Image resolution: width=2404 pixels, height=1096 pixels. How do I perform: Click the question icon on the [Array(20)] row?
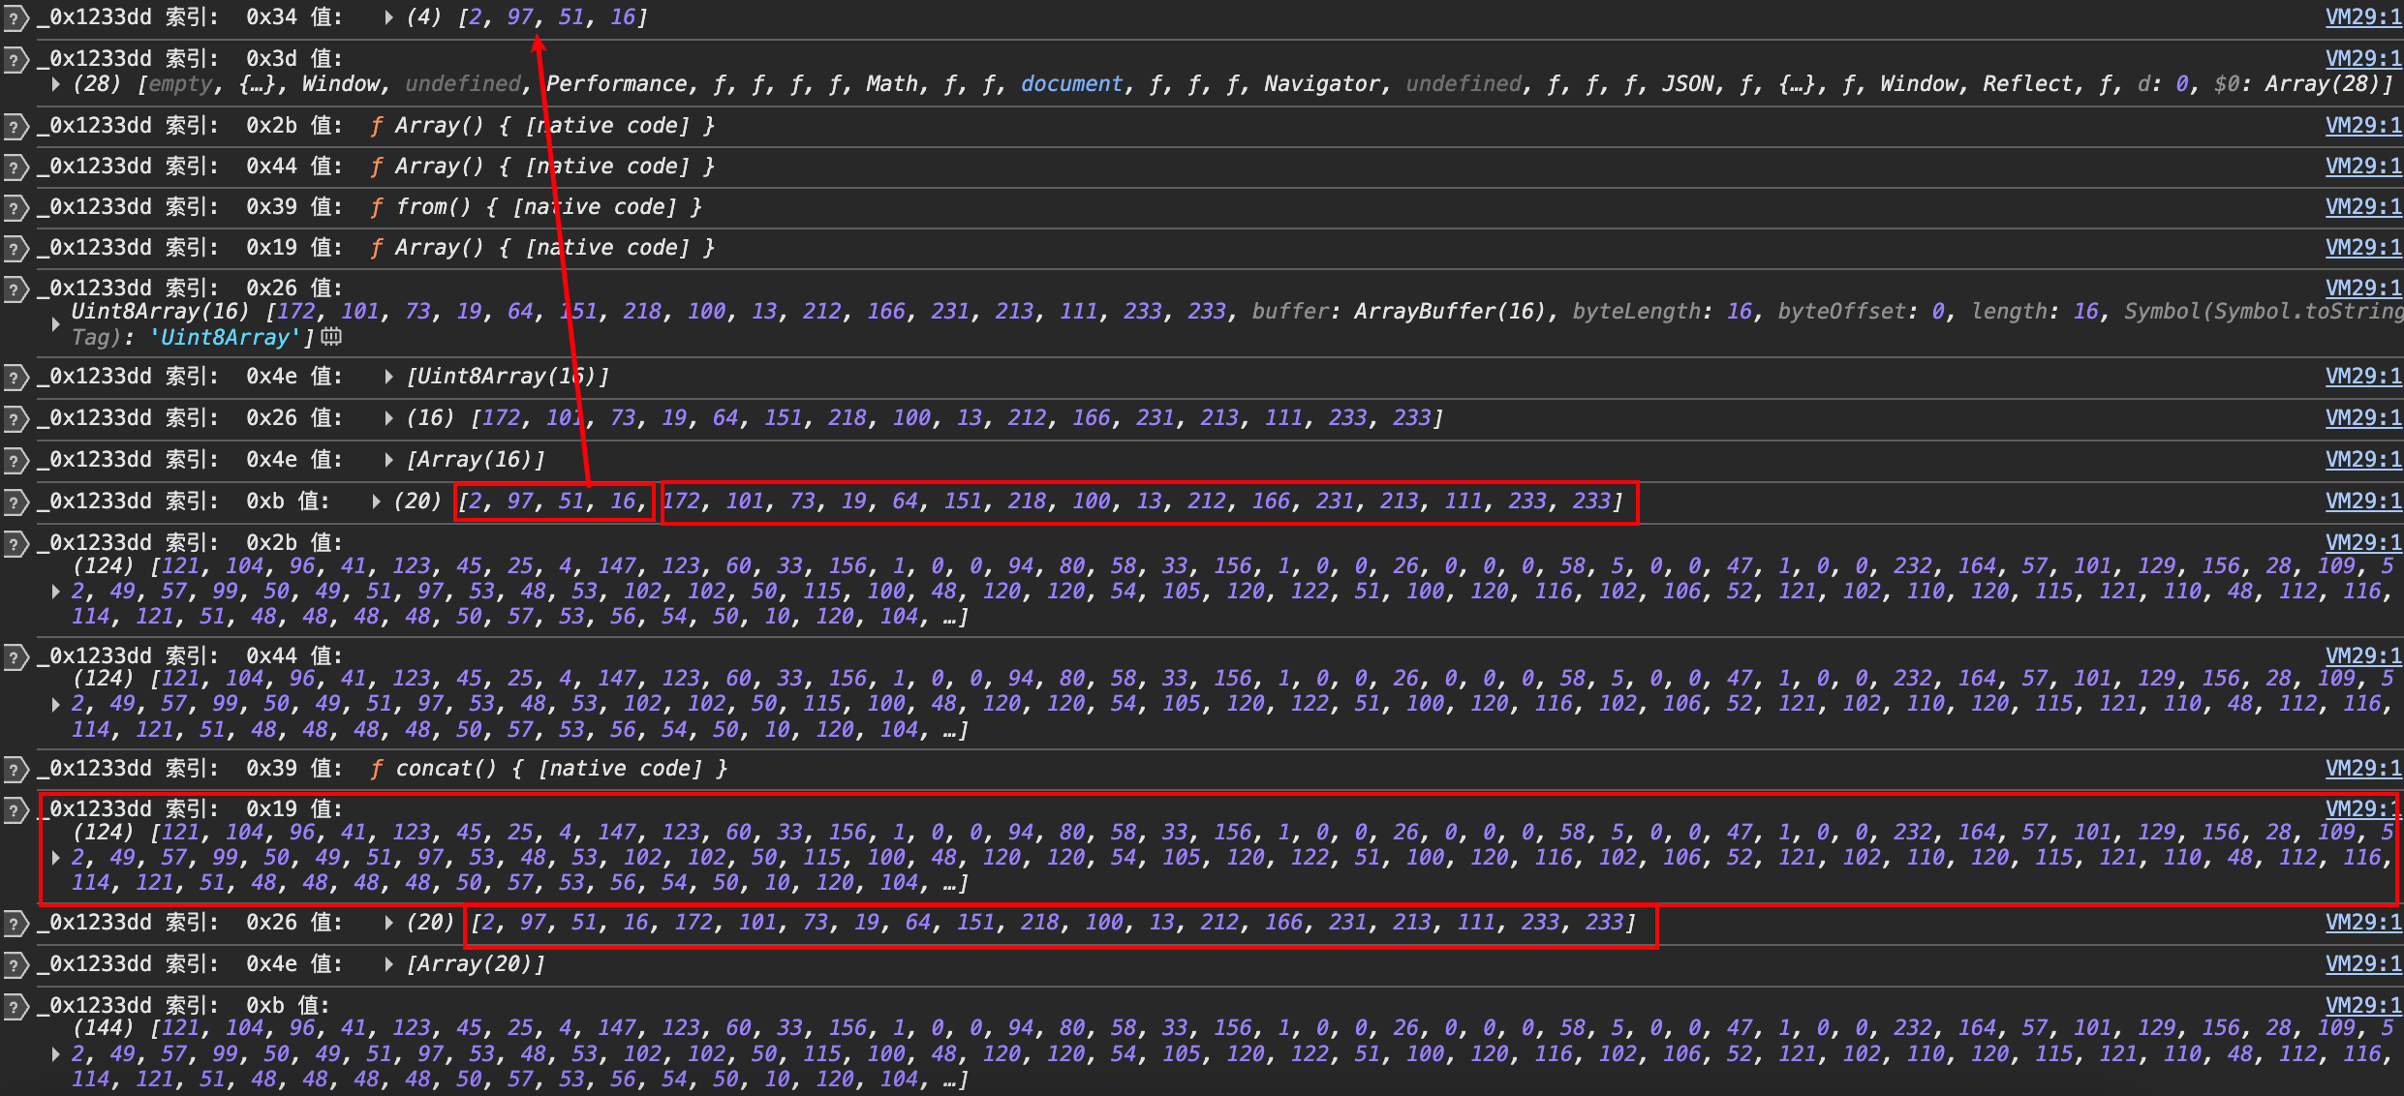(x=15, y=965)
